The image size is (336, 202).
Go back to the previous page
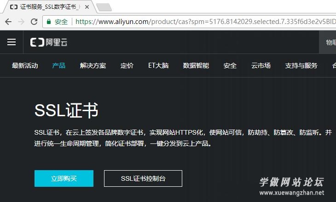tap(8, 22)
